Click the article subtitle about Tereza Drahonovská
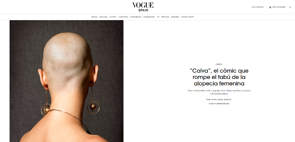The image size is (295, 142). [x=219, y=92]
